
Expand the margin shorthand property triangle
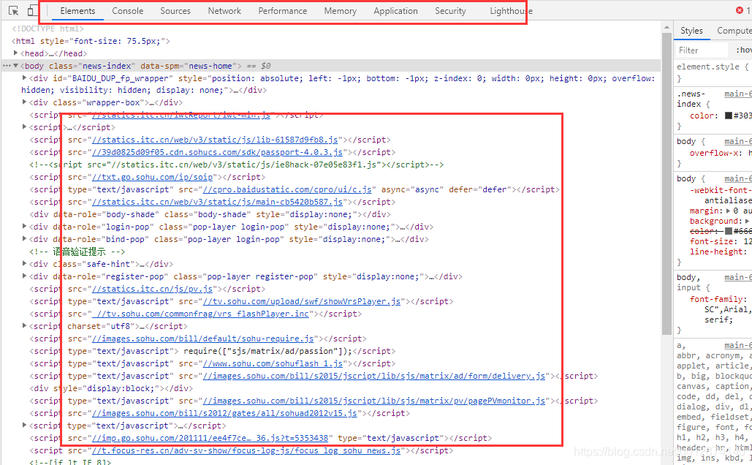click(x=729, y=211)
